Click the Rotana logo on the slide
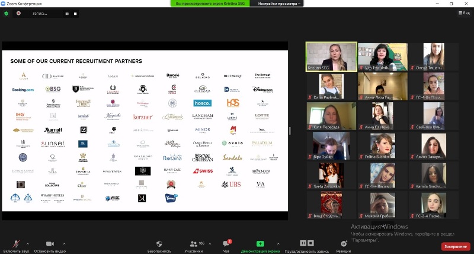 [x=172, y=157]
